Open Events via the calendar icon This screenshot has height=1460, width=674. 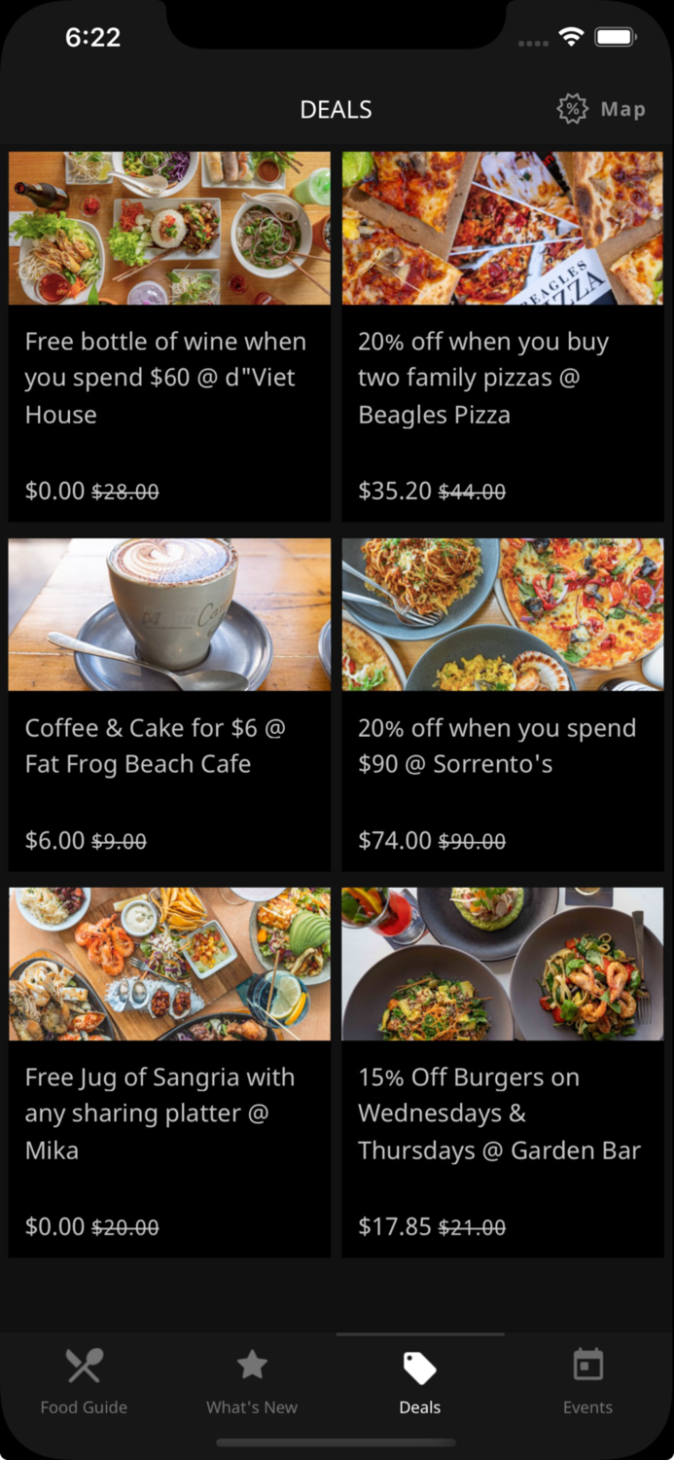(587, 1367)
